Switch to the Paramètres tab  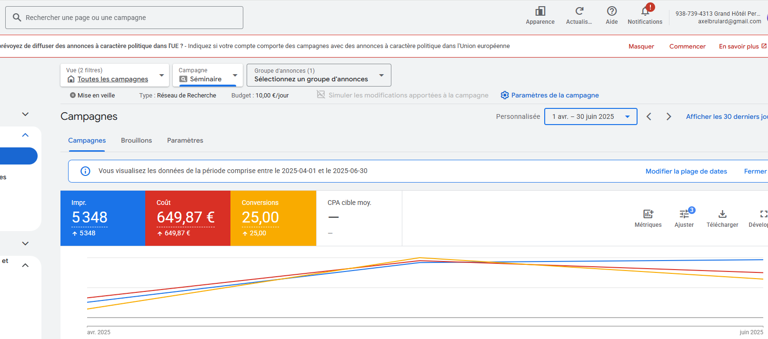pyautogui.click(x=185, y=140)
